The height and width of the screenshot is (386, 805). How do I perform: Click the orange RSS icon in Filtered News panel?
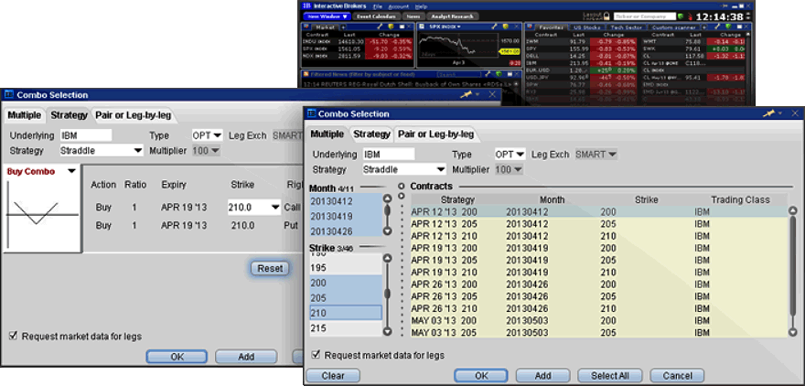305,74
